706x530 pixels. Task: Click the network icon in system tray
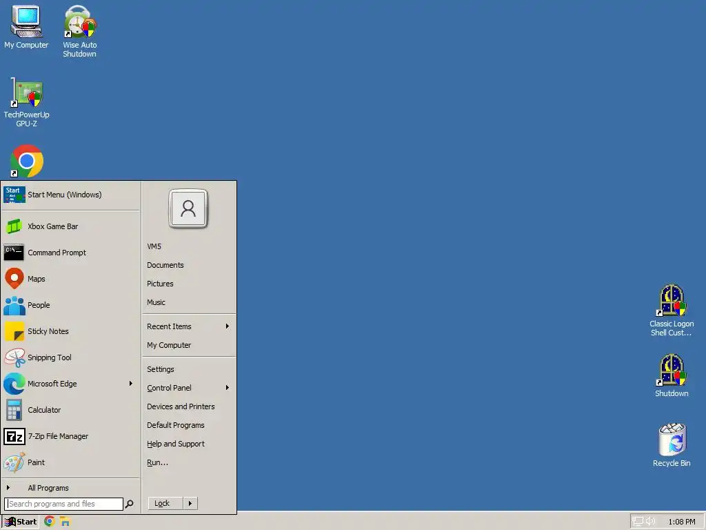point(638,522)
